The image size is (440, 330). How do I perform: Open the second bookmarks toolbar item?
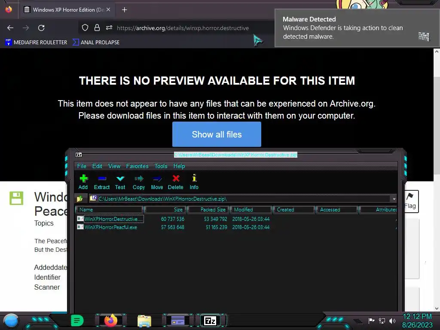96,43
